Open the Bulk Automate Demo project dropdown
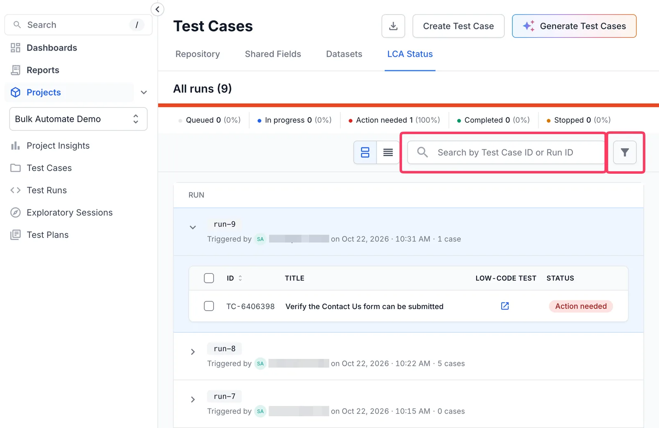 click(78, 119)
